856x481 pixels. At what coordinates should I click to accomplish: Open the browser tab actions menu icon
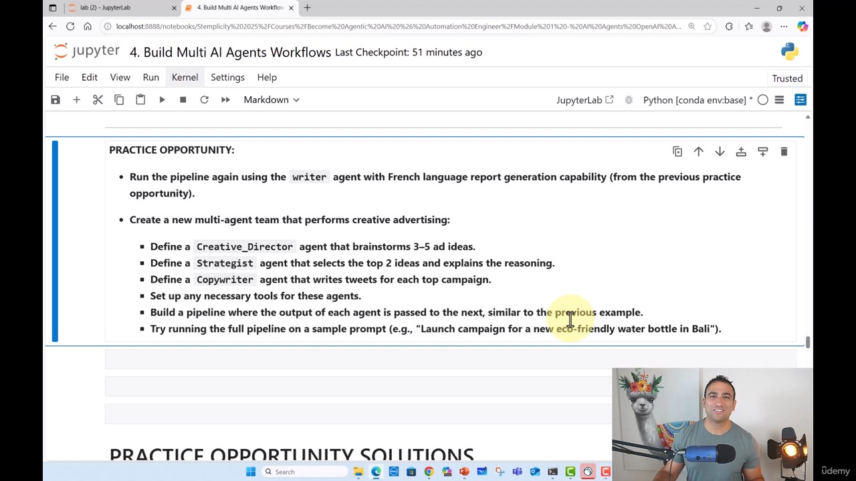coord(53,8)
